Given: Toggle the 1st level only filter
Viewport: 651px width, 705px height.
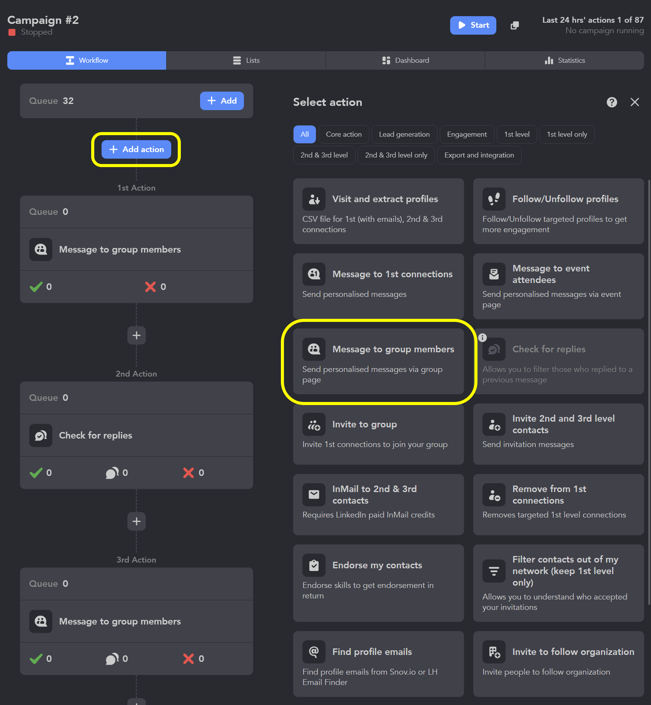Looking at the screenshot, I should click(567, 134).
